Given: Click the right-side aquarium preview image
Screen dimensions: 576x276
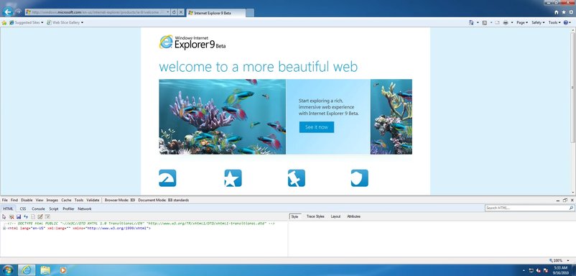Looking at the screenshot, I should (391, 117).
